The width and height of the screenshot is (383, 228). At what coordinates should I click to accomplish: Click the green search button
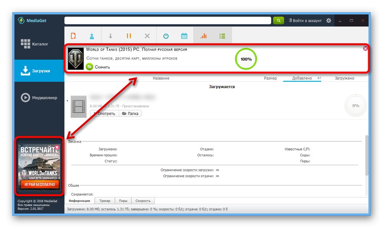[x=278, y=21]
